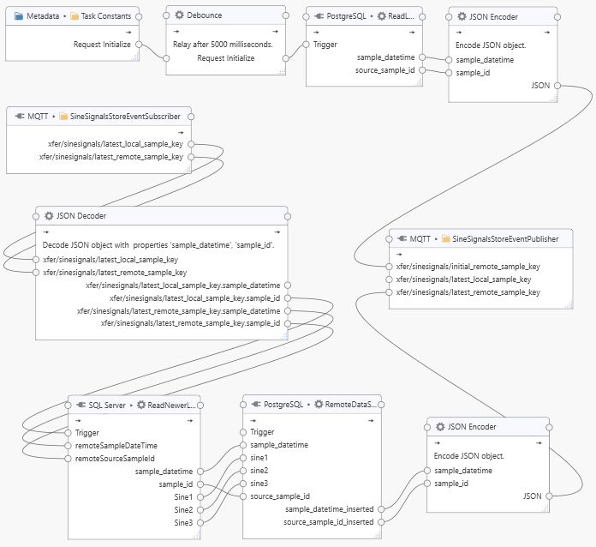Click the SQL Server connector icon
The height and width of the screenshot is (547, 596).
tap(80, 405)
